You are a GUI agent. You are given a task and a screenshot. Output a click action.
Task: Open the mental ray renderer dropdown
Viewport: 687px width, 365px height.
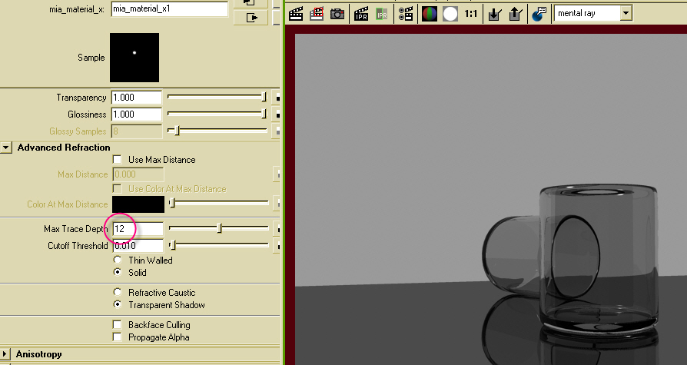coord(626,13)
